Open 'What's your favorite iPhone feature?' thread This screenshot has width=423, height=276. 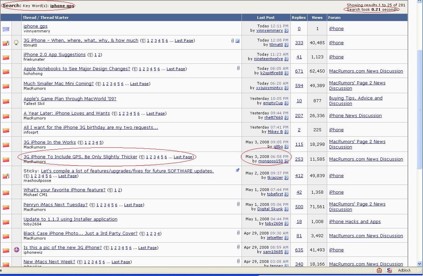[64, 190]
